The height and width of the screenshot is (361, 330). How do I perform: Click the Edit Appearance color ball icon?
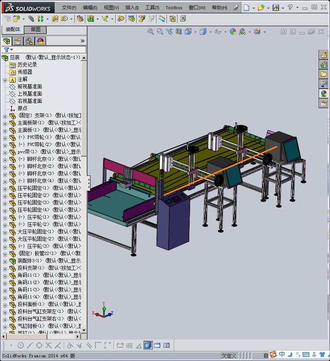pyautogui.click(x=233, y=31)
